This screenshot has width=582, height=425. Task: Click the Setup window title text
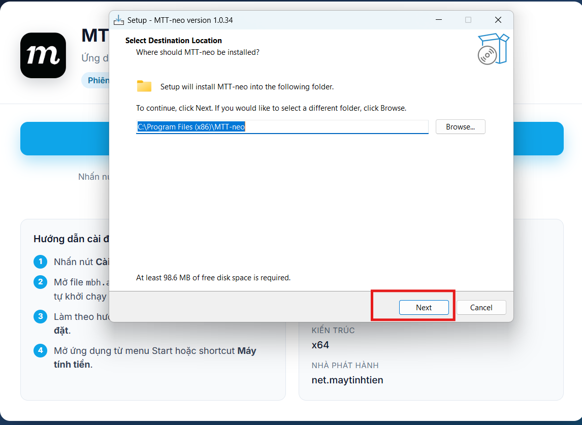tap(180, 20)
